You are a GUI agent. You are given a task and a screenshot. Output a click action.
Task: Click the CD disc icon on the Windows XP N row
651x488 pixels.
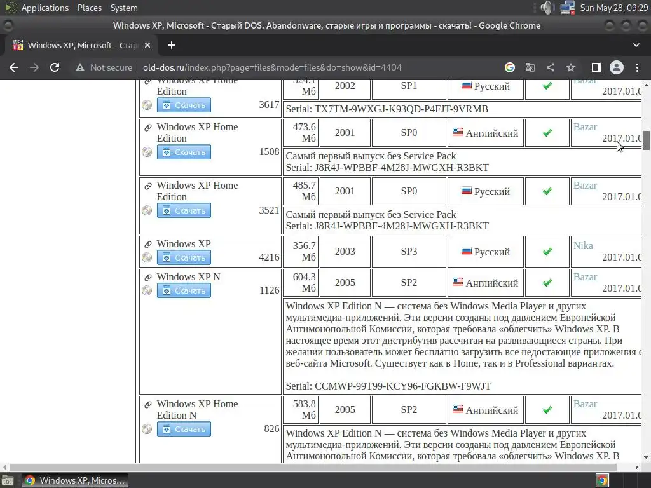pyautogui.click(x=147, y=290)
